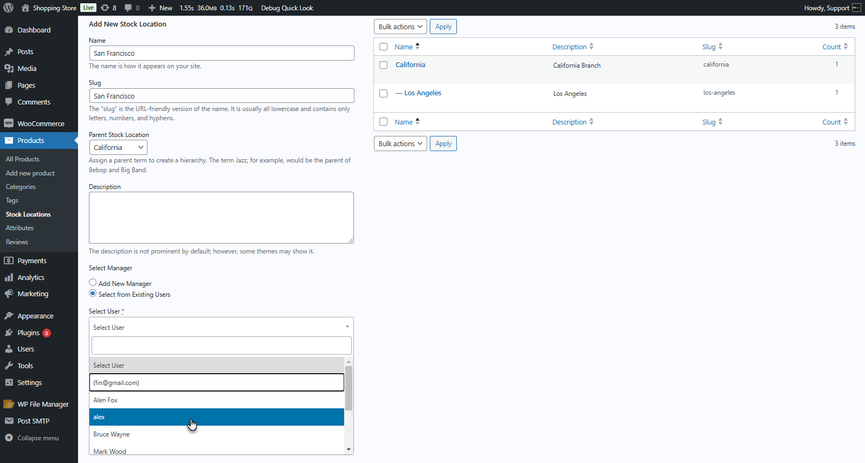
Task: Click the user list scroll-down arrow
Action: click(x=348, y=449)
